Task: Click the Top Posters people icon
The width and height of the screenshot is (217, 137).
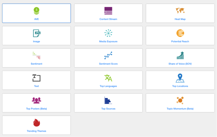Action: (36, 100)
